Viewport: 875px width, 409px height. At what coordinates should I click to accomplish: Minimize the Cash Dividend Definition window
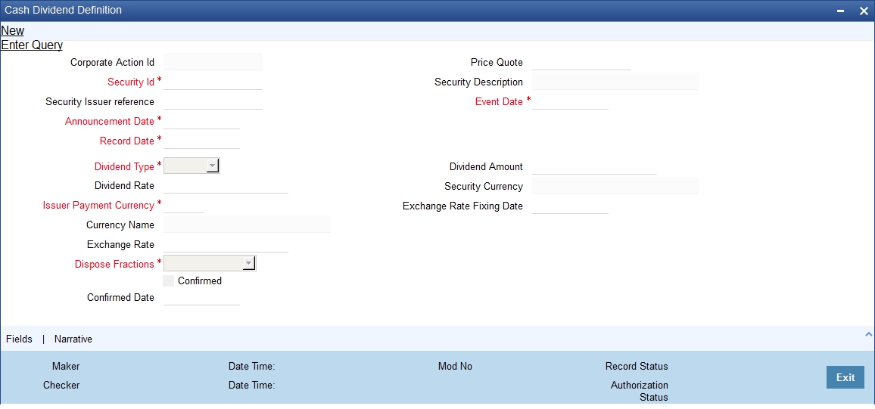point(841,11)
